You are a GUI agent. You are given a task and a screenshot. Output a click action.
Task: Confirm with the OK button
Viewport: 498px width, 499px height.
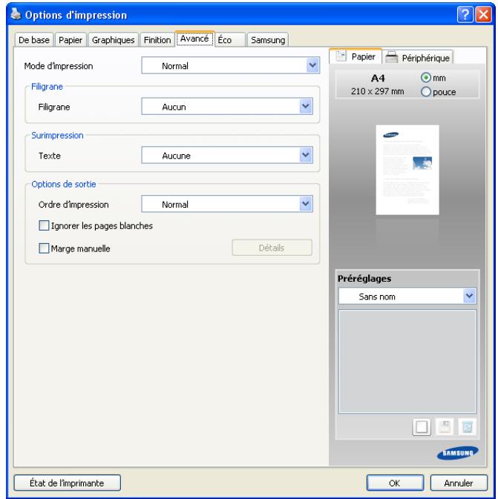(395, 483)
